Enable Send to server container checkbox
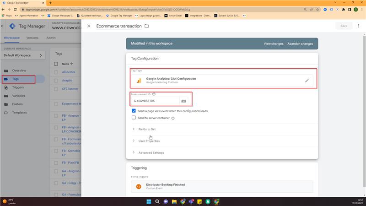Image resolution: width=366 pixels, height=206 pixels. 134,118
